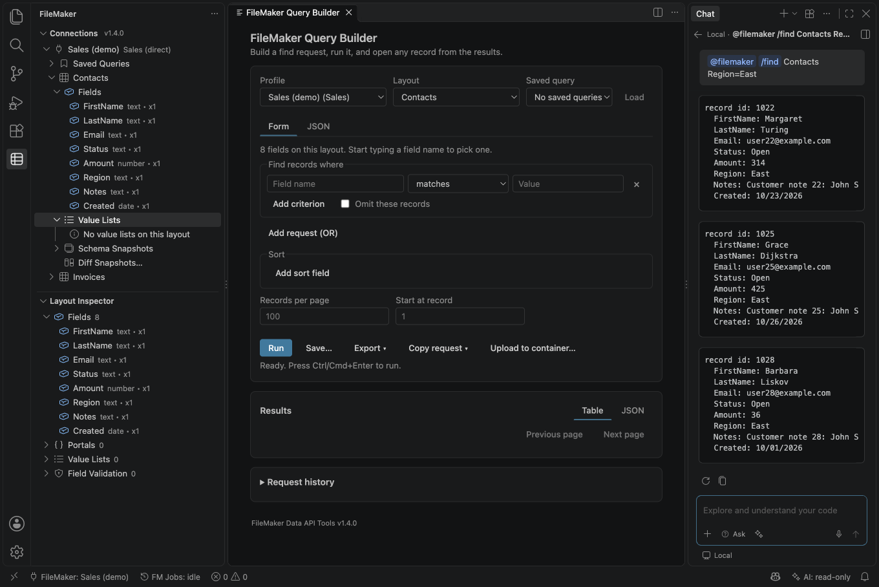This screenshot has width=879, height=587.
Task: Select Diff Snapshots... in the tree
Action: 111,262
